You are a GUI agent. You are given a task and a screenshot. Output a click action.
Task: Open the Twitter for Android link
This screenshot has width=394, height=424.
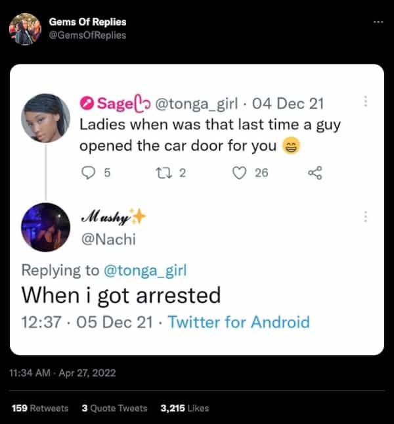click(x=239, y=322)
